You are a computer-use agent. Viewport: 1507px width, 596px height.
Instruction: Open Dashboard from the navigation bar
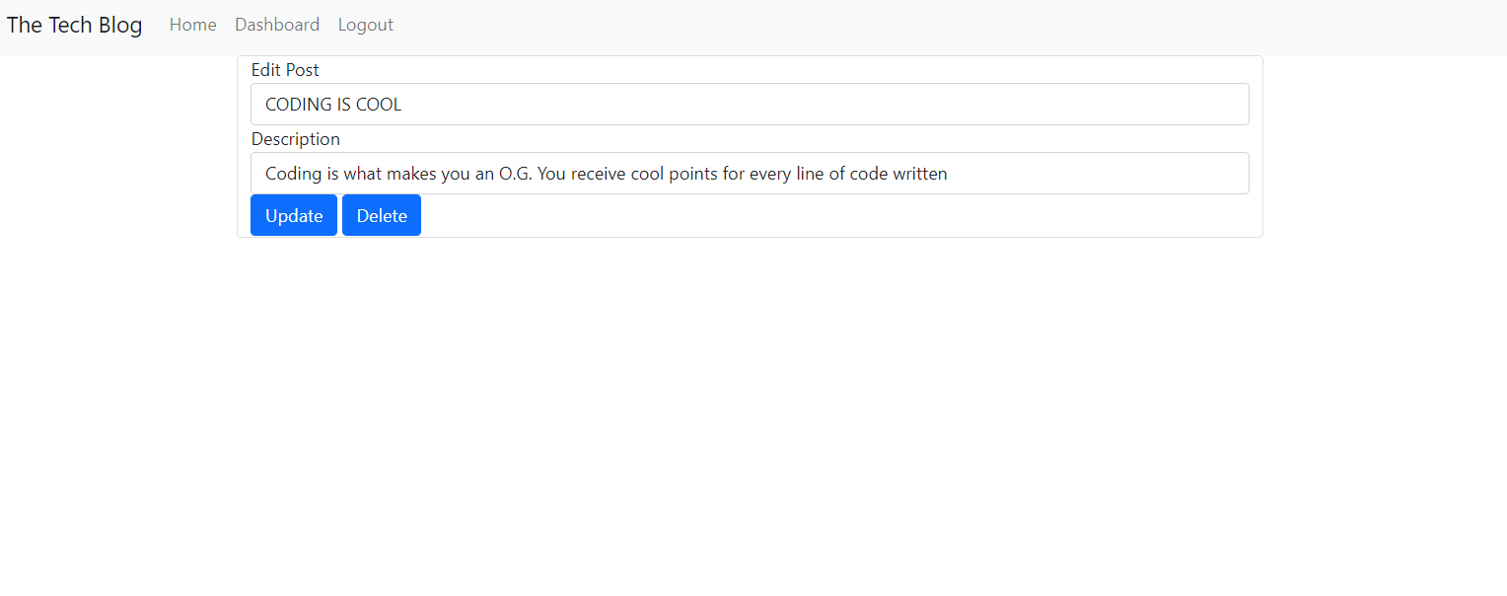[x=276, y=25]
